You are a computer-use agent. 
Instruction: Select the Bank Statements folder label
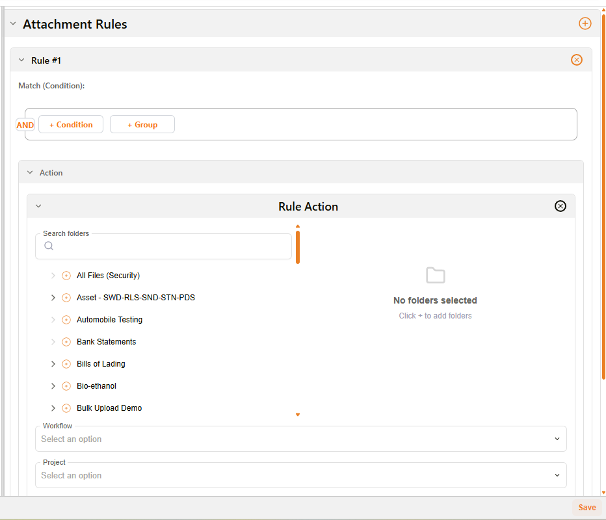point(106,341)
